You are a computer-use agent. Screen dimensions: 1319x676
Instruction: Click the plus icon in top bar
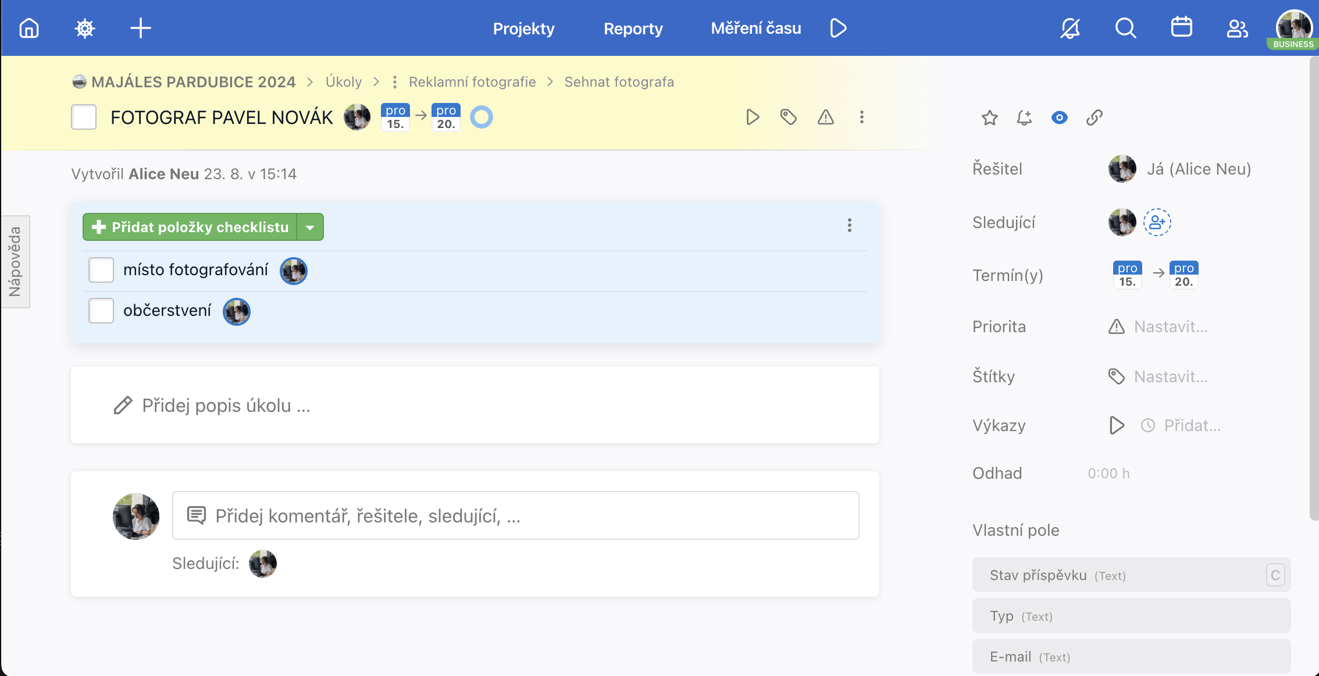140,28
